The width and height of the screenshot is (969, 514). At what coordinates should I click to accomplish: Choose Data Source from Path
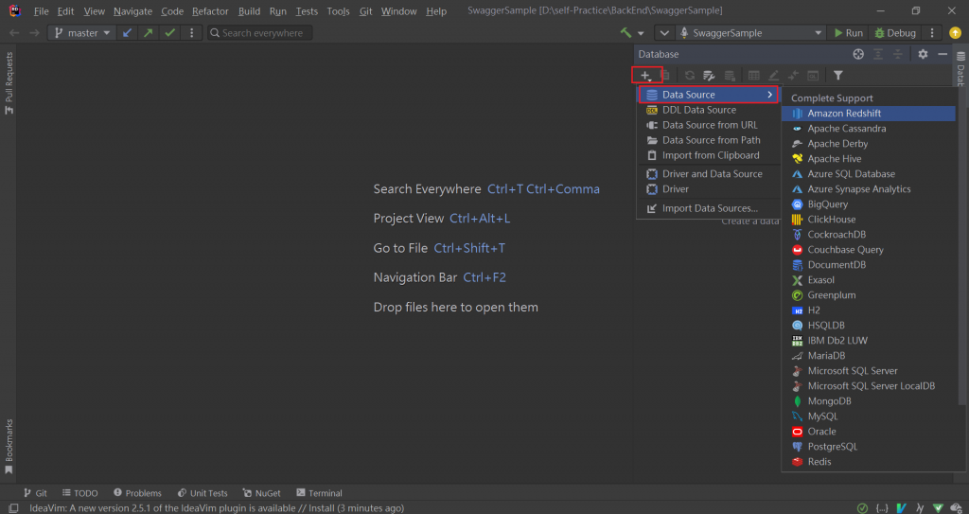click(x=709, y=140)
